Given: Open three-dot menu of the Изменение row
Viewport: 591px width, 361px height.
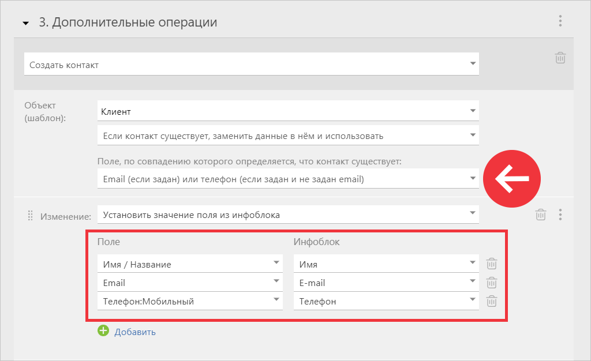Looking at the screenshot, I should pyautogui.click(x=560, y=215).
